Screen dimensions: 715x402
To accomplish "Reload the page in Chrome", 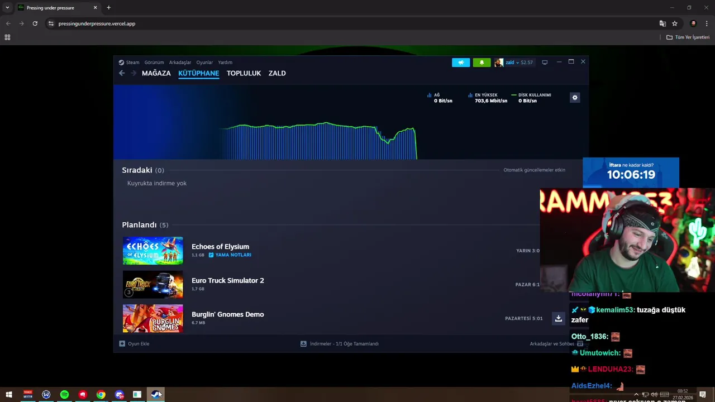I will coord(35,23).
